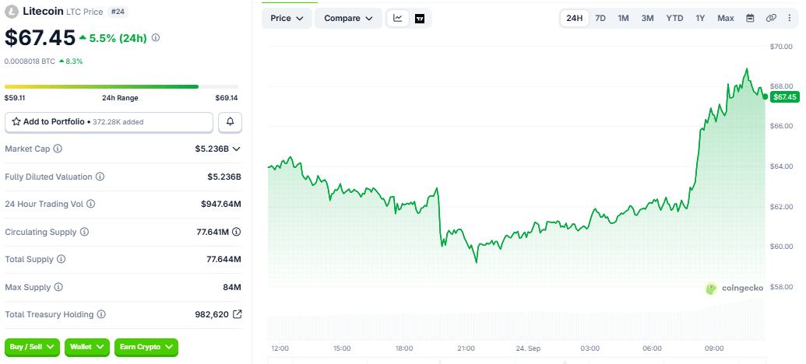
Task: Select the 1M time range tab
Action: (x=623, y=19)
